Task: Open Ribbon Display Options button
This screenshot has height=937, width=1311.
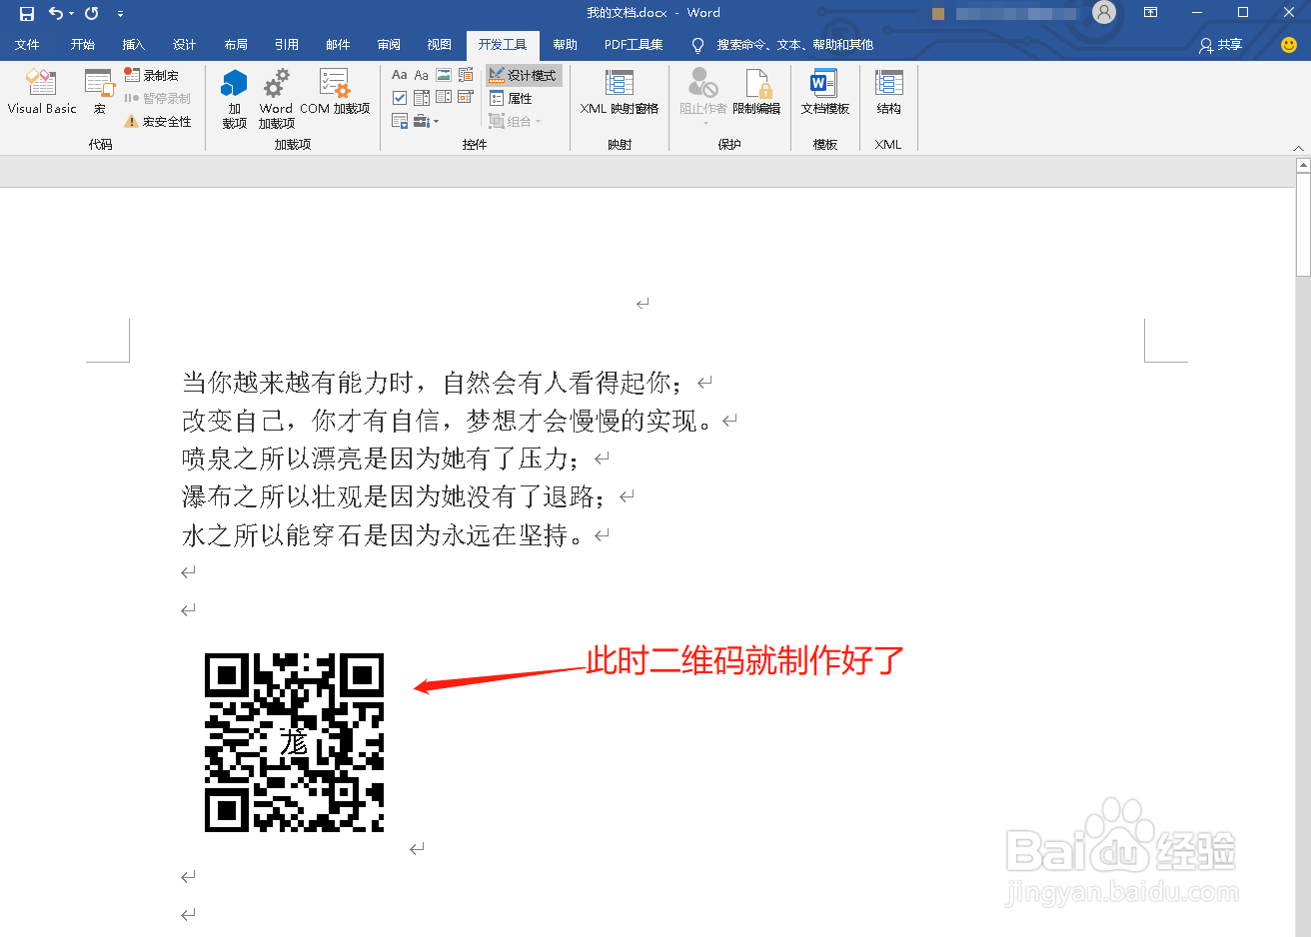Action: (1150, 12)
